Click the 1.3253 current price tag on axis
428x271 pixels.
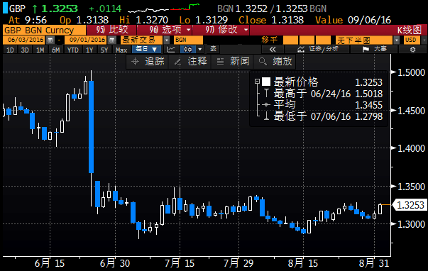410,205
